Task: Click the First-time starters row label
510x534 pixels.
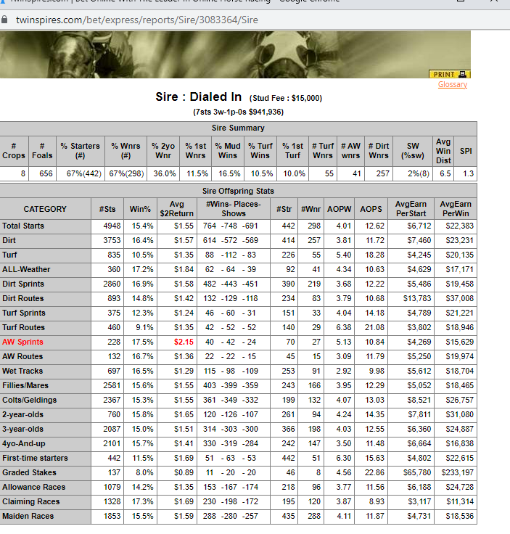Action: tap(35, 458)
